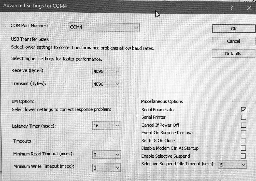Open Minimum Write Timeout dropdown
Screen dimensions: 256x181
(x=107, y=168)
